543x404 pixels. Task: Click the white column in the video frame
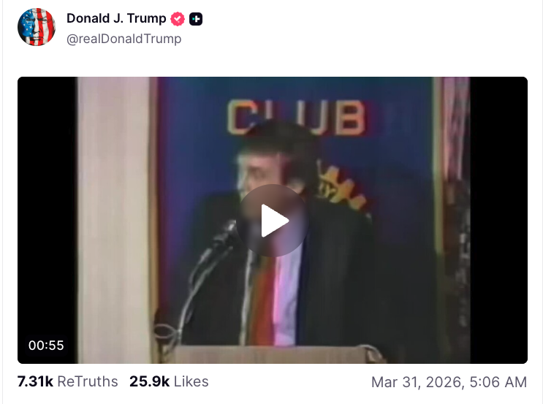pyautogui.click(x=113, y=220)
